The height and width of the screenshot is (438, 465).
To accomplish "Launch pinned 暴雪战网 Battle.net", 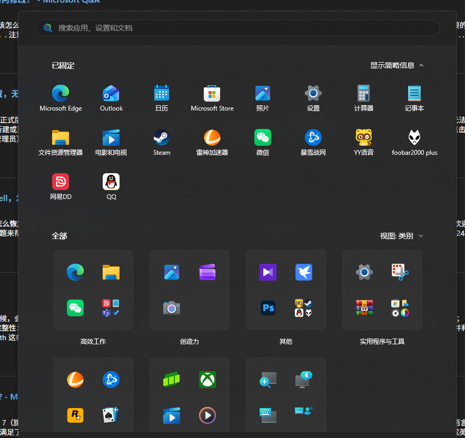I will click(313, 143).
